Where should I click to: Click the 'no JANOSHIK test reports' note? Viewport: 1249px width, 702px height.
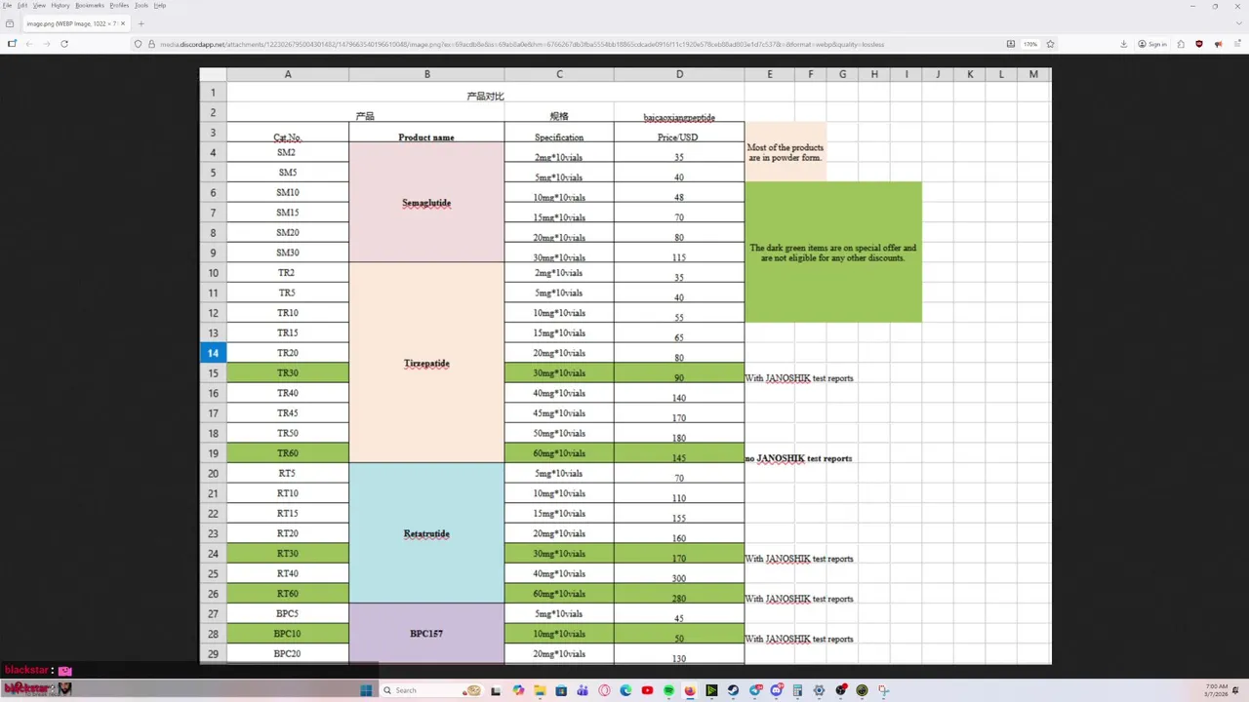[x=798, y=458]
